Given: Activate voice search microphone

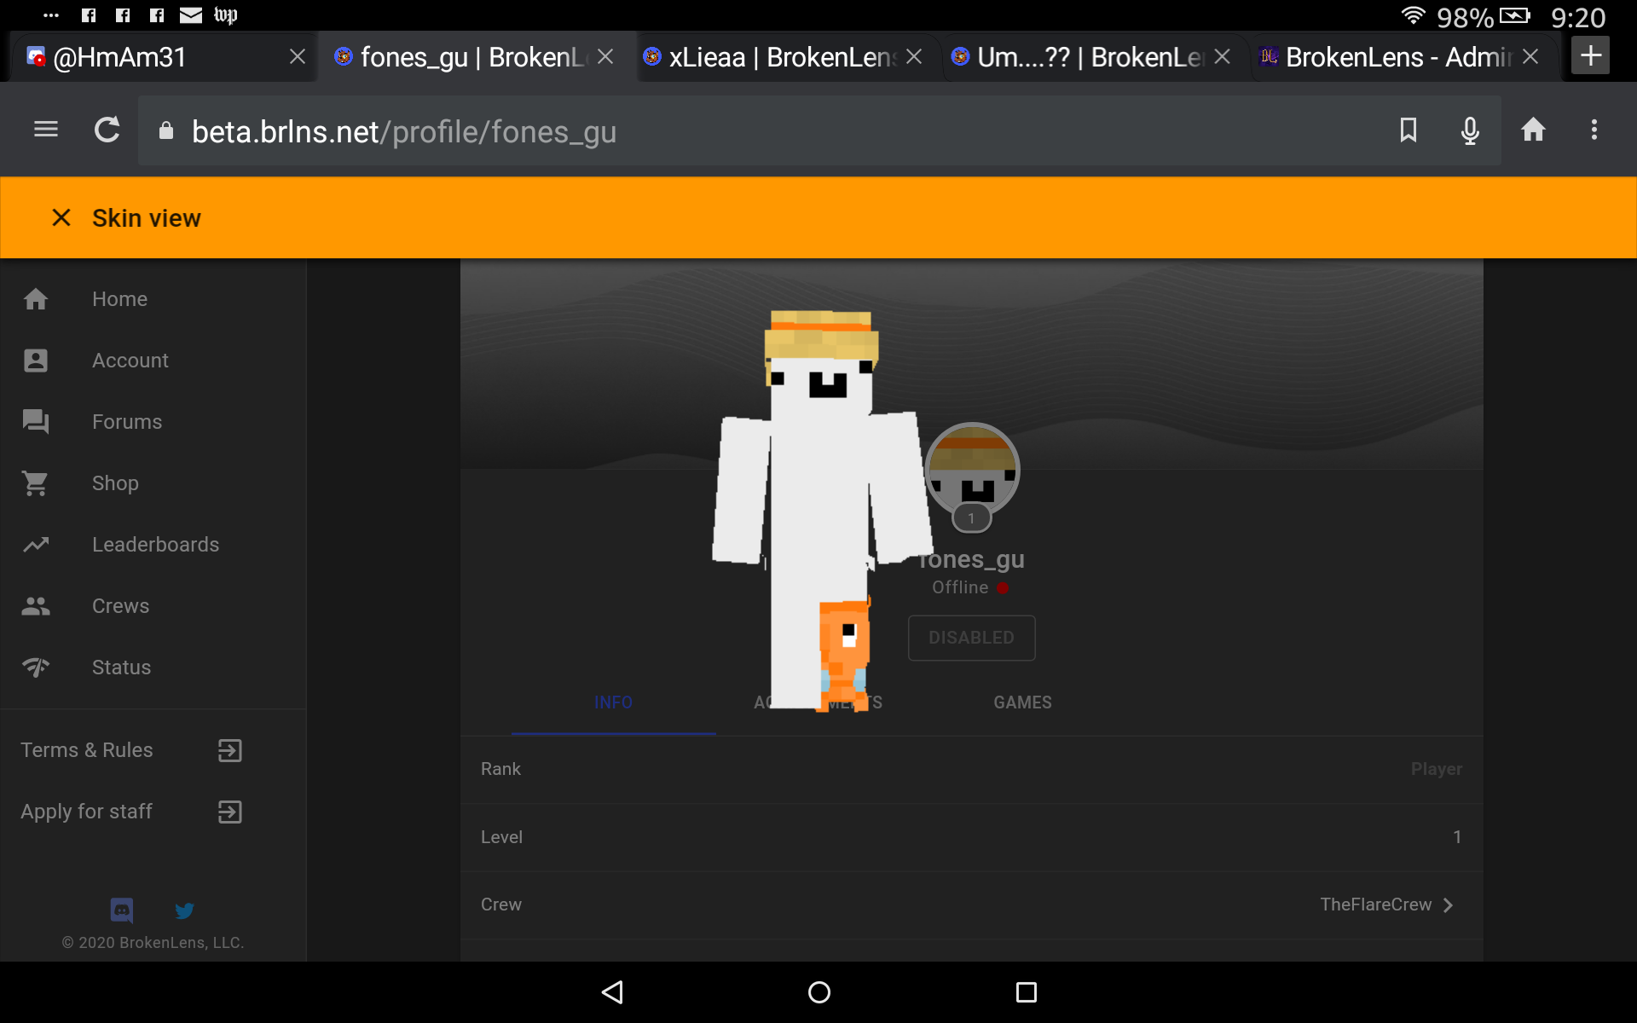Looking at the screenshot, I should (x=1470, y=130).
